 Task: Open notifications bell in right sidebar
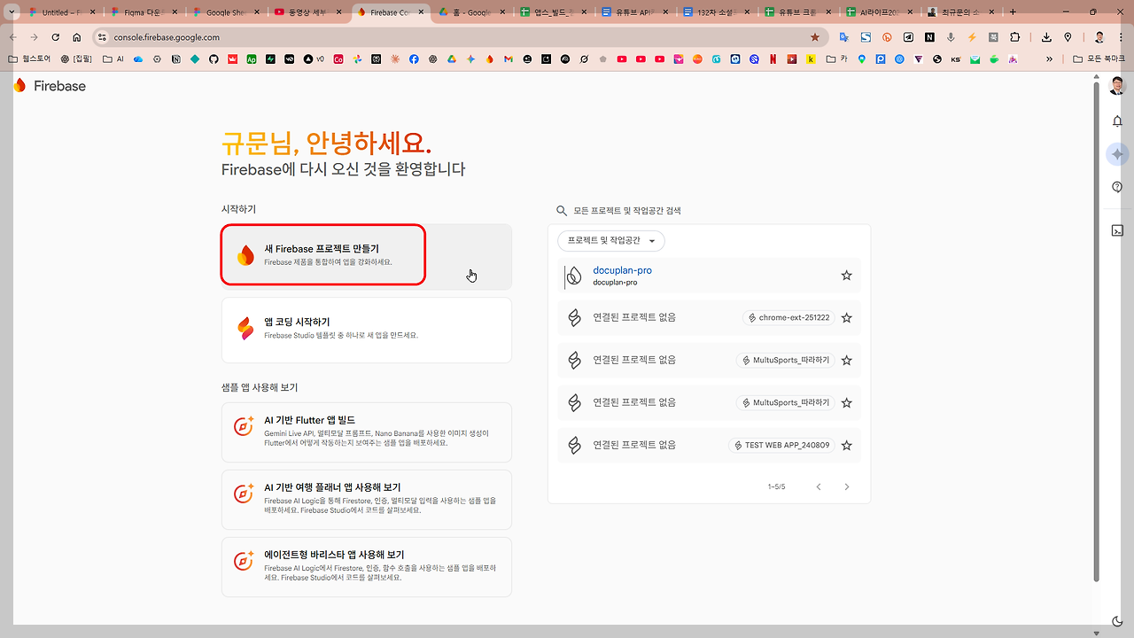tap(1117, 121)
